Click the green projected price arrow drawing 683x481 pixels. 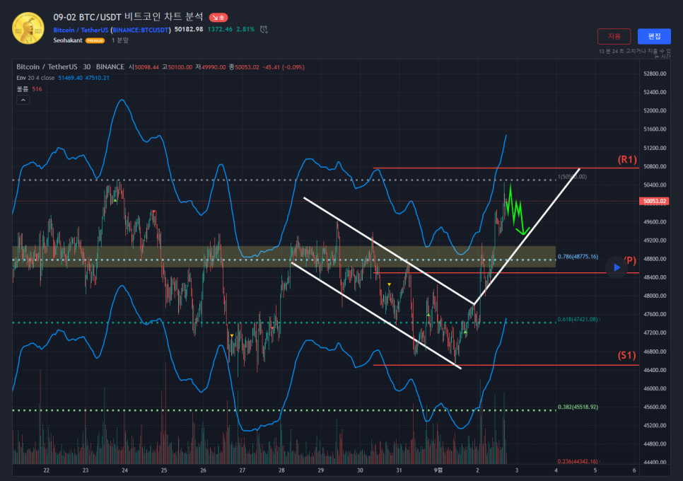coord(516,209)
